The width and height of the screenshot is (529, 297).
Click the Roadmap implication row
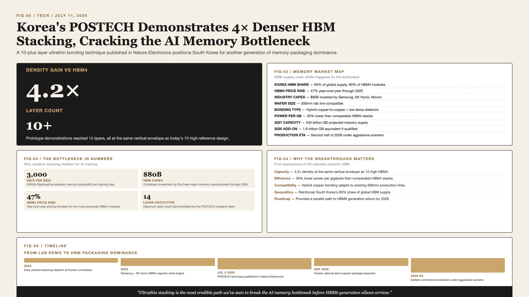coord(389,199)
